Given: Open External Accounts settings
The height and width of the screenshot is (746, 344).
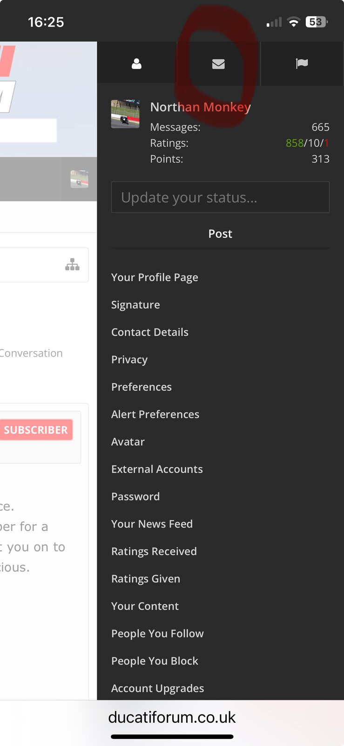Looking at the screenshot, I should tap(157, 469).
